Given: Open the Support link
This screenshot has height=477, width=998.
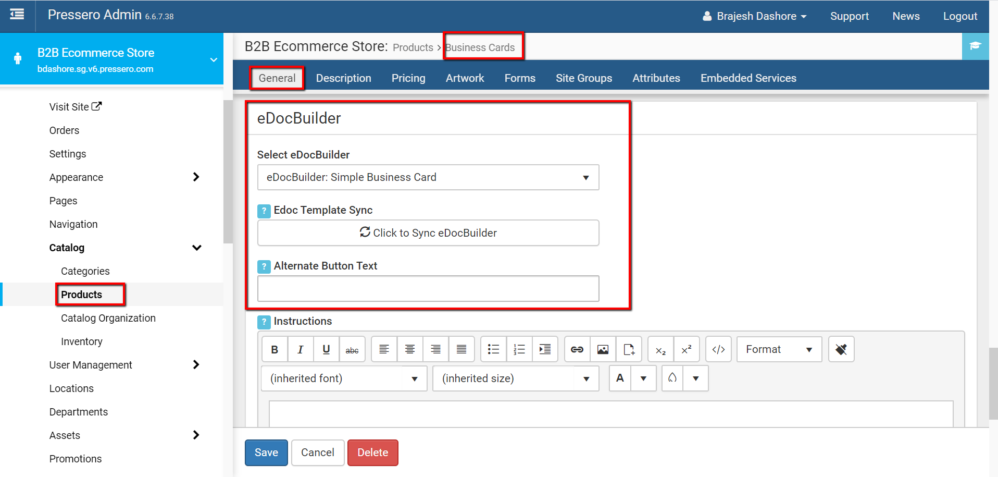Looking at the screenshot, I should (x=850, y=16).
